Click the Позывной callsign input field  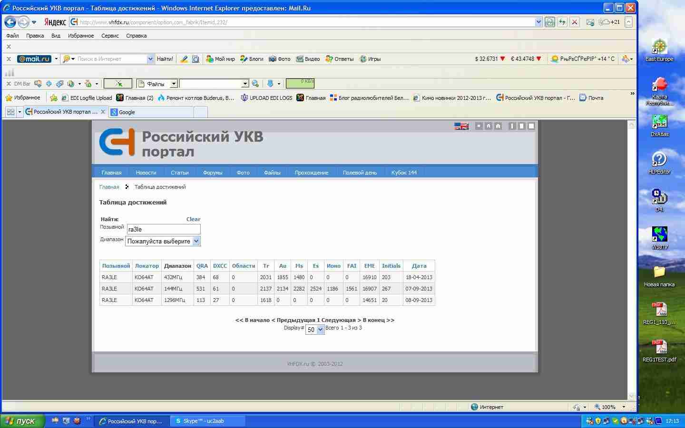(164, 229)
